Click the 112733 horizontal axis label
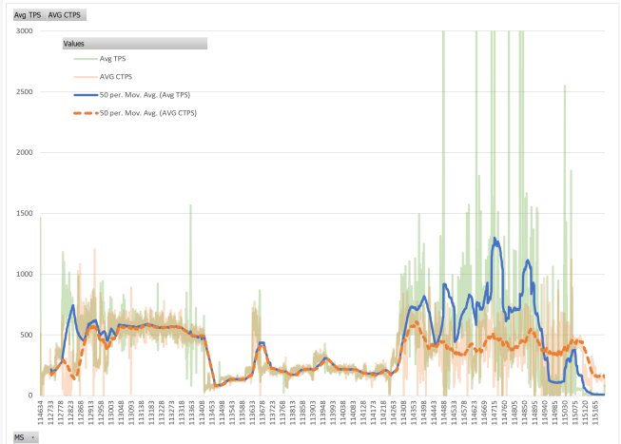The width and height of the screenshot is (621, 444). click(x=50, y=413)
